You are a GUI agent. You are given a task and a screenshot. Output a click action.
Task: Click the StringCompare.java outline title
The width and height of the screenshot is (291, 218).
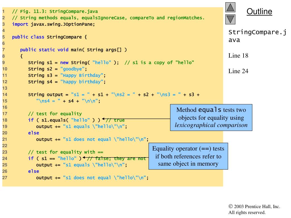pyautogui.click(x=257, y=36)
